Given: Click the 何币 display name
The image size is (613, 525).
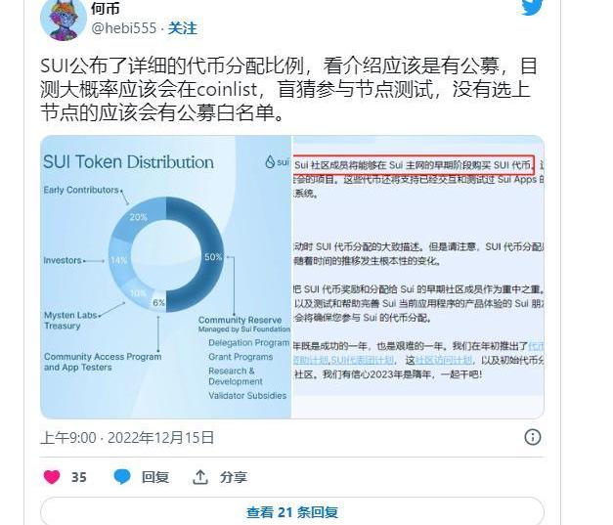Looking at the screenshot, I should (106, 8).
